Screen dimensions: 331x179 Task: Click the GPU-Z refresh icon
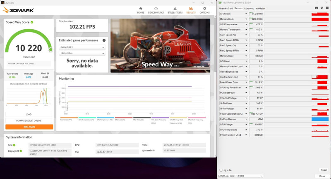pos(322,8)
